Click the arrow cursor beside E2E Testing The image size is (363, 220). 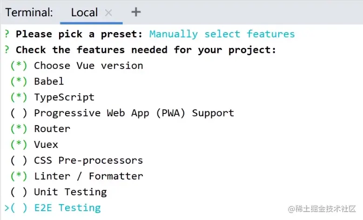(7, 207)
